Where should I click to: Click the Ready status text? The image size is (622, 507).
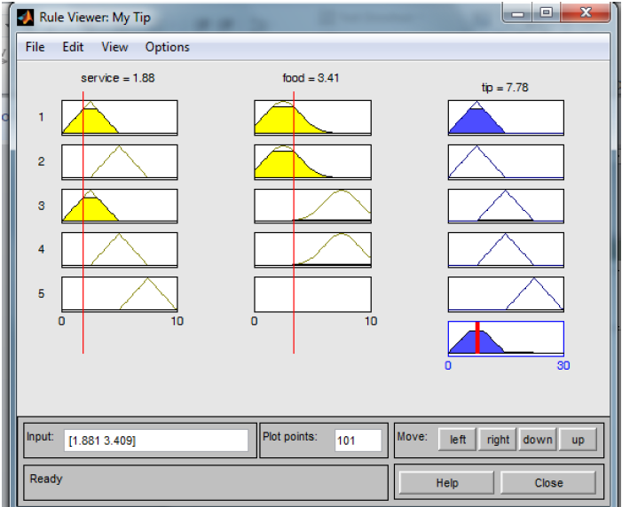46,479
